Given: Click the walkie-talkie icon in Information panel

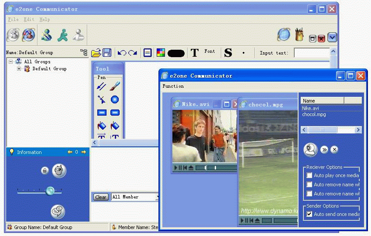Looking at the screenshot, I should 59,171.
